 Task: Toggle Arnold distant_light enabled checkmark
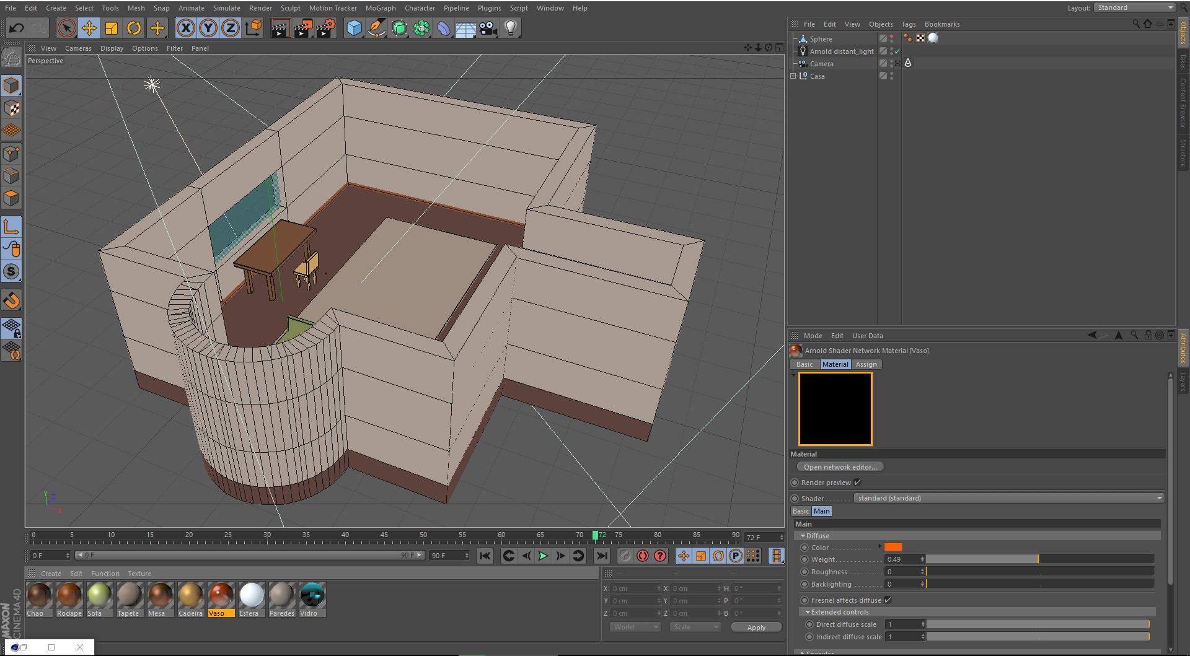(x=897, y=51)
